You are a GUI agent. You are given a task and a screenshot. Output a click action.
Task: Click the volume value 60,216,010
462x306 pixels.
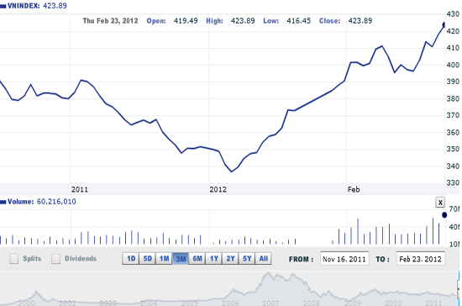pyautogui.click(x=56, y=202)
